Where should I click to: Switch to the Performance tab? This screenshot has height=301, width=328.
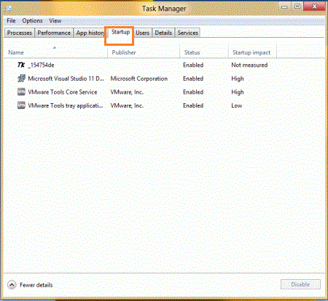click(54, 33)
